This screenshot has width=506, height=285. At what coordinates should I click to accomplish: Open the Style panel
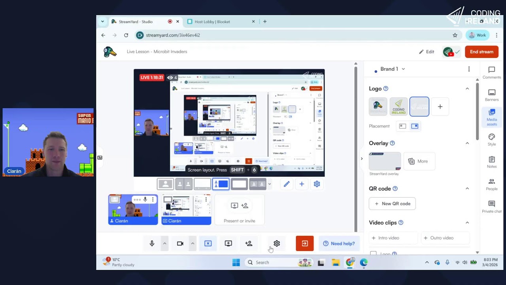click(491, 140)
